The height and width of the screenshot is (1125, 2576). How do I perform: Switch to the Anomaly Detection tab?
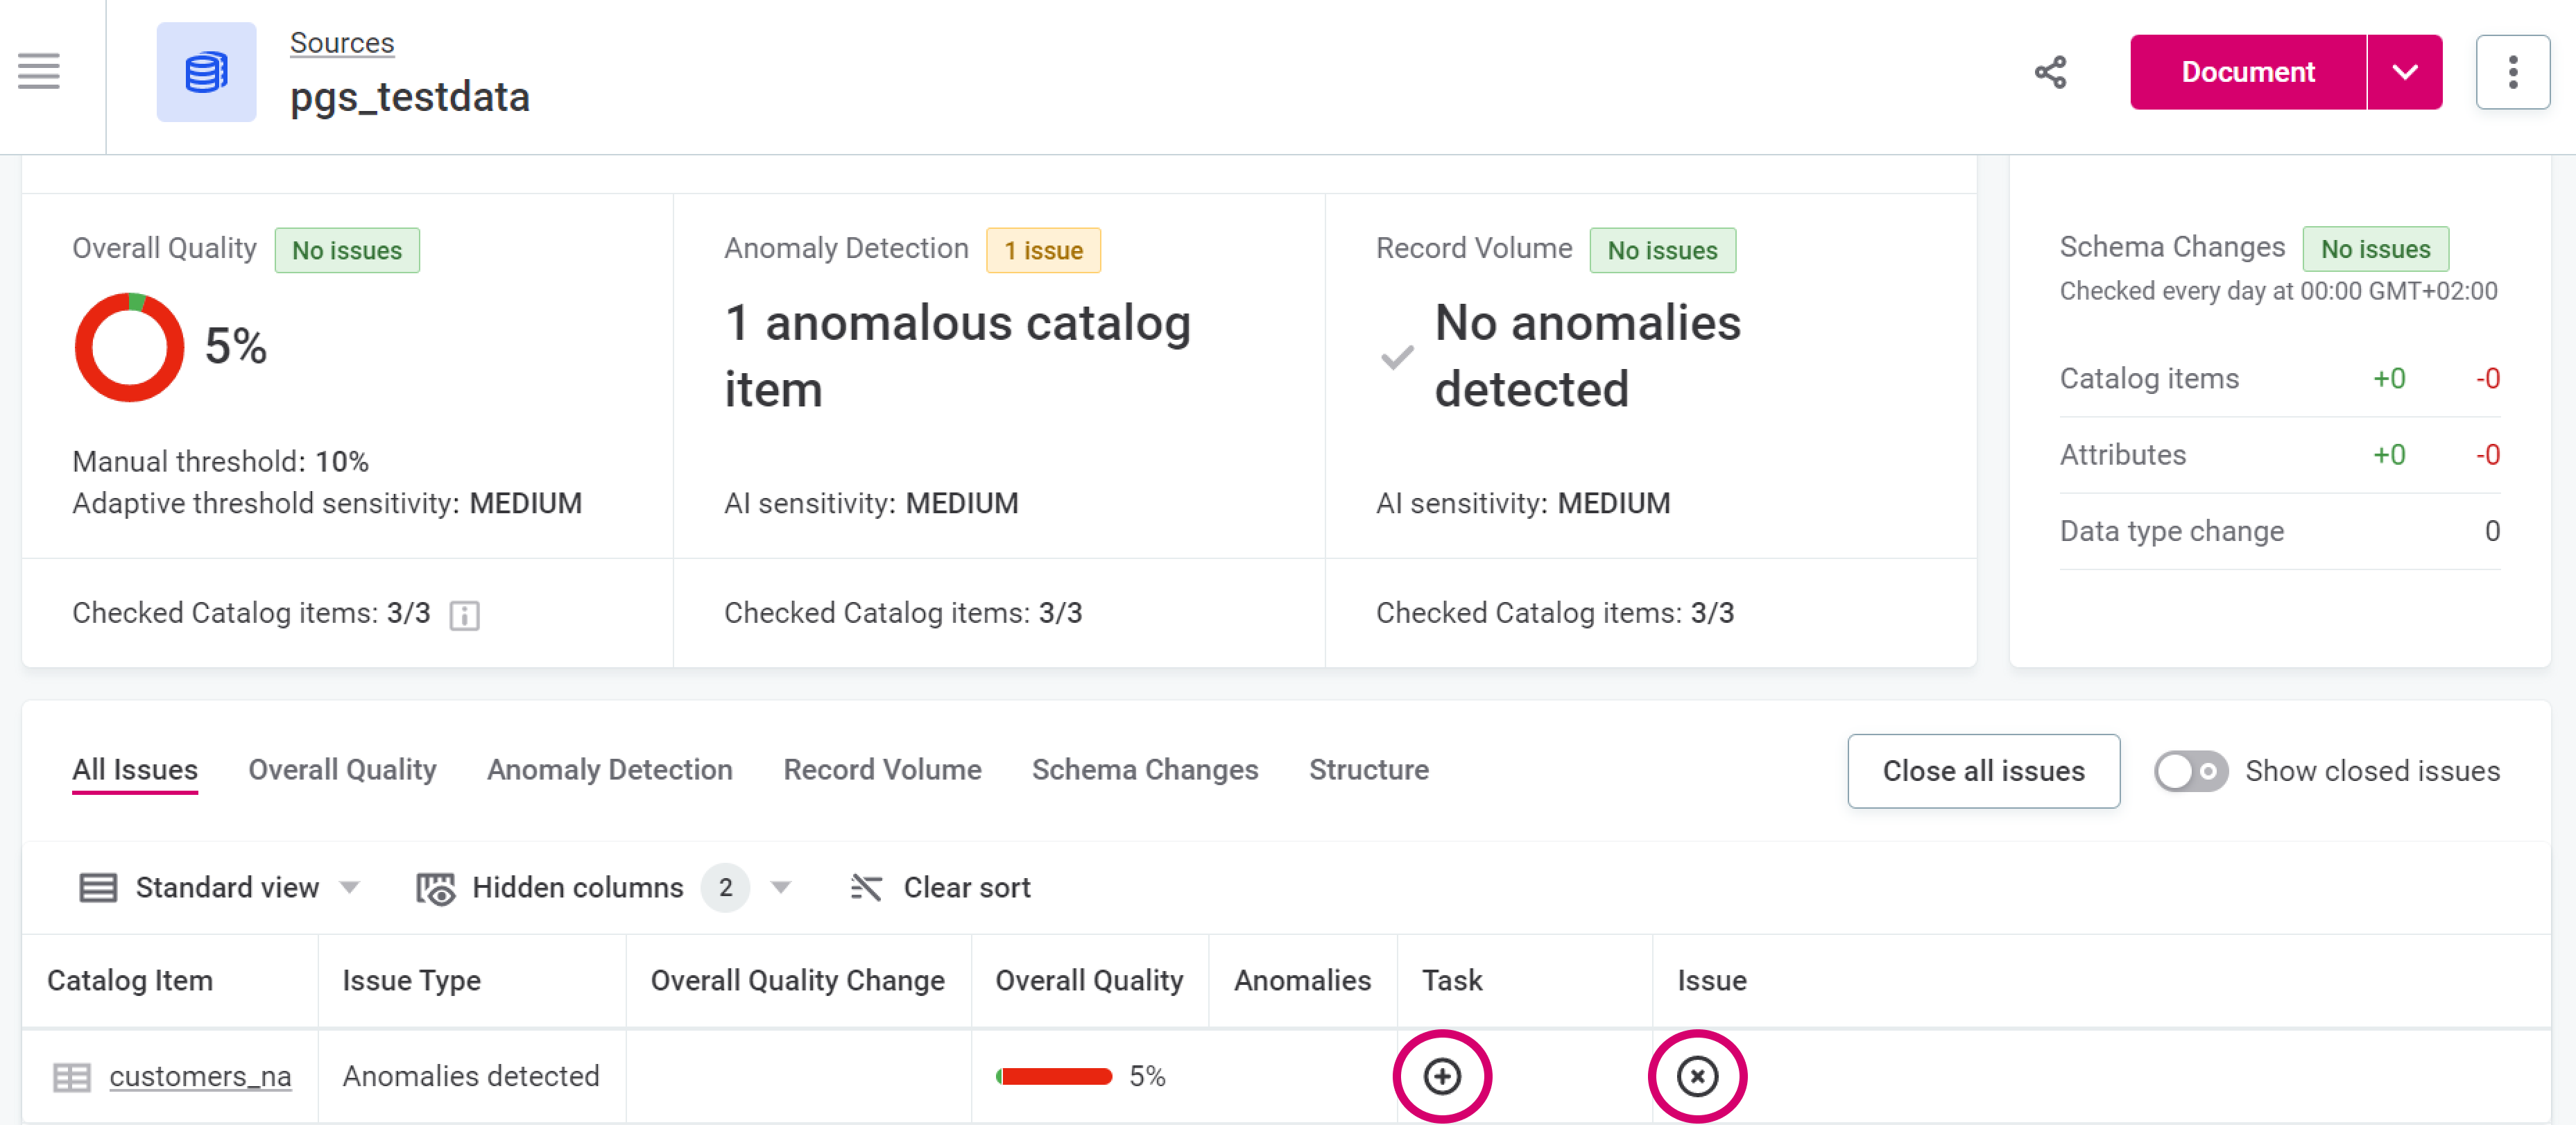[x=609, y=770]
